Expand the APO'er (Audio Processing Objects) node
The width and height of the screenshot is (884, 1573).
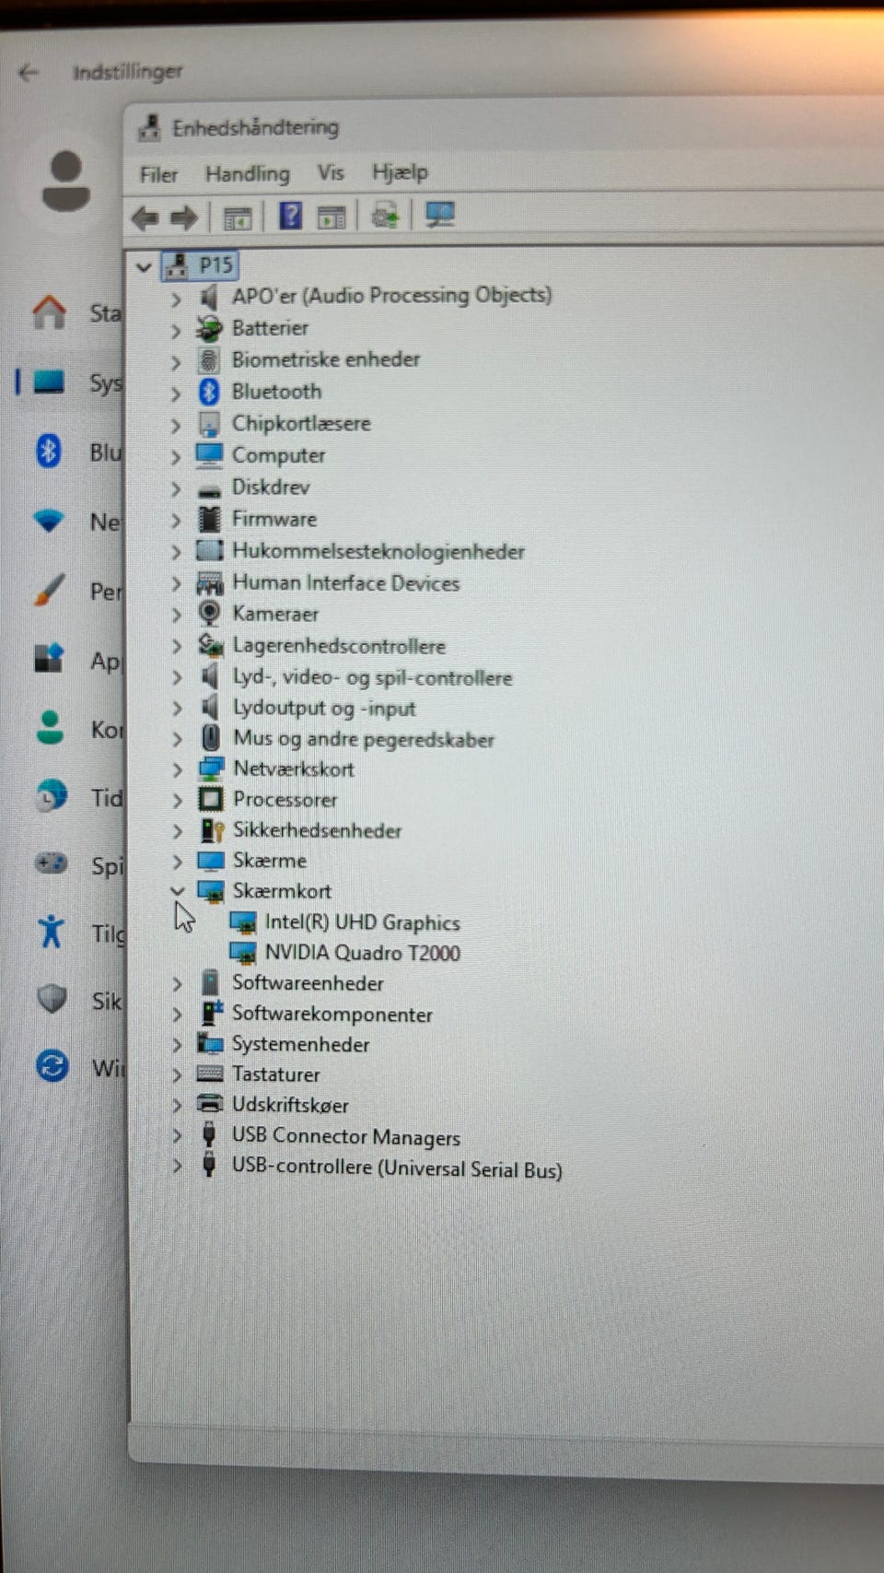tap(176, 299)
